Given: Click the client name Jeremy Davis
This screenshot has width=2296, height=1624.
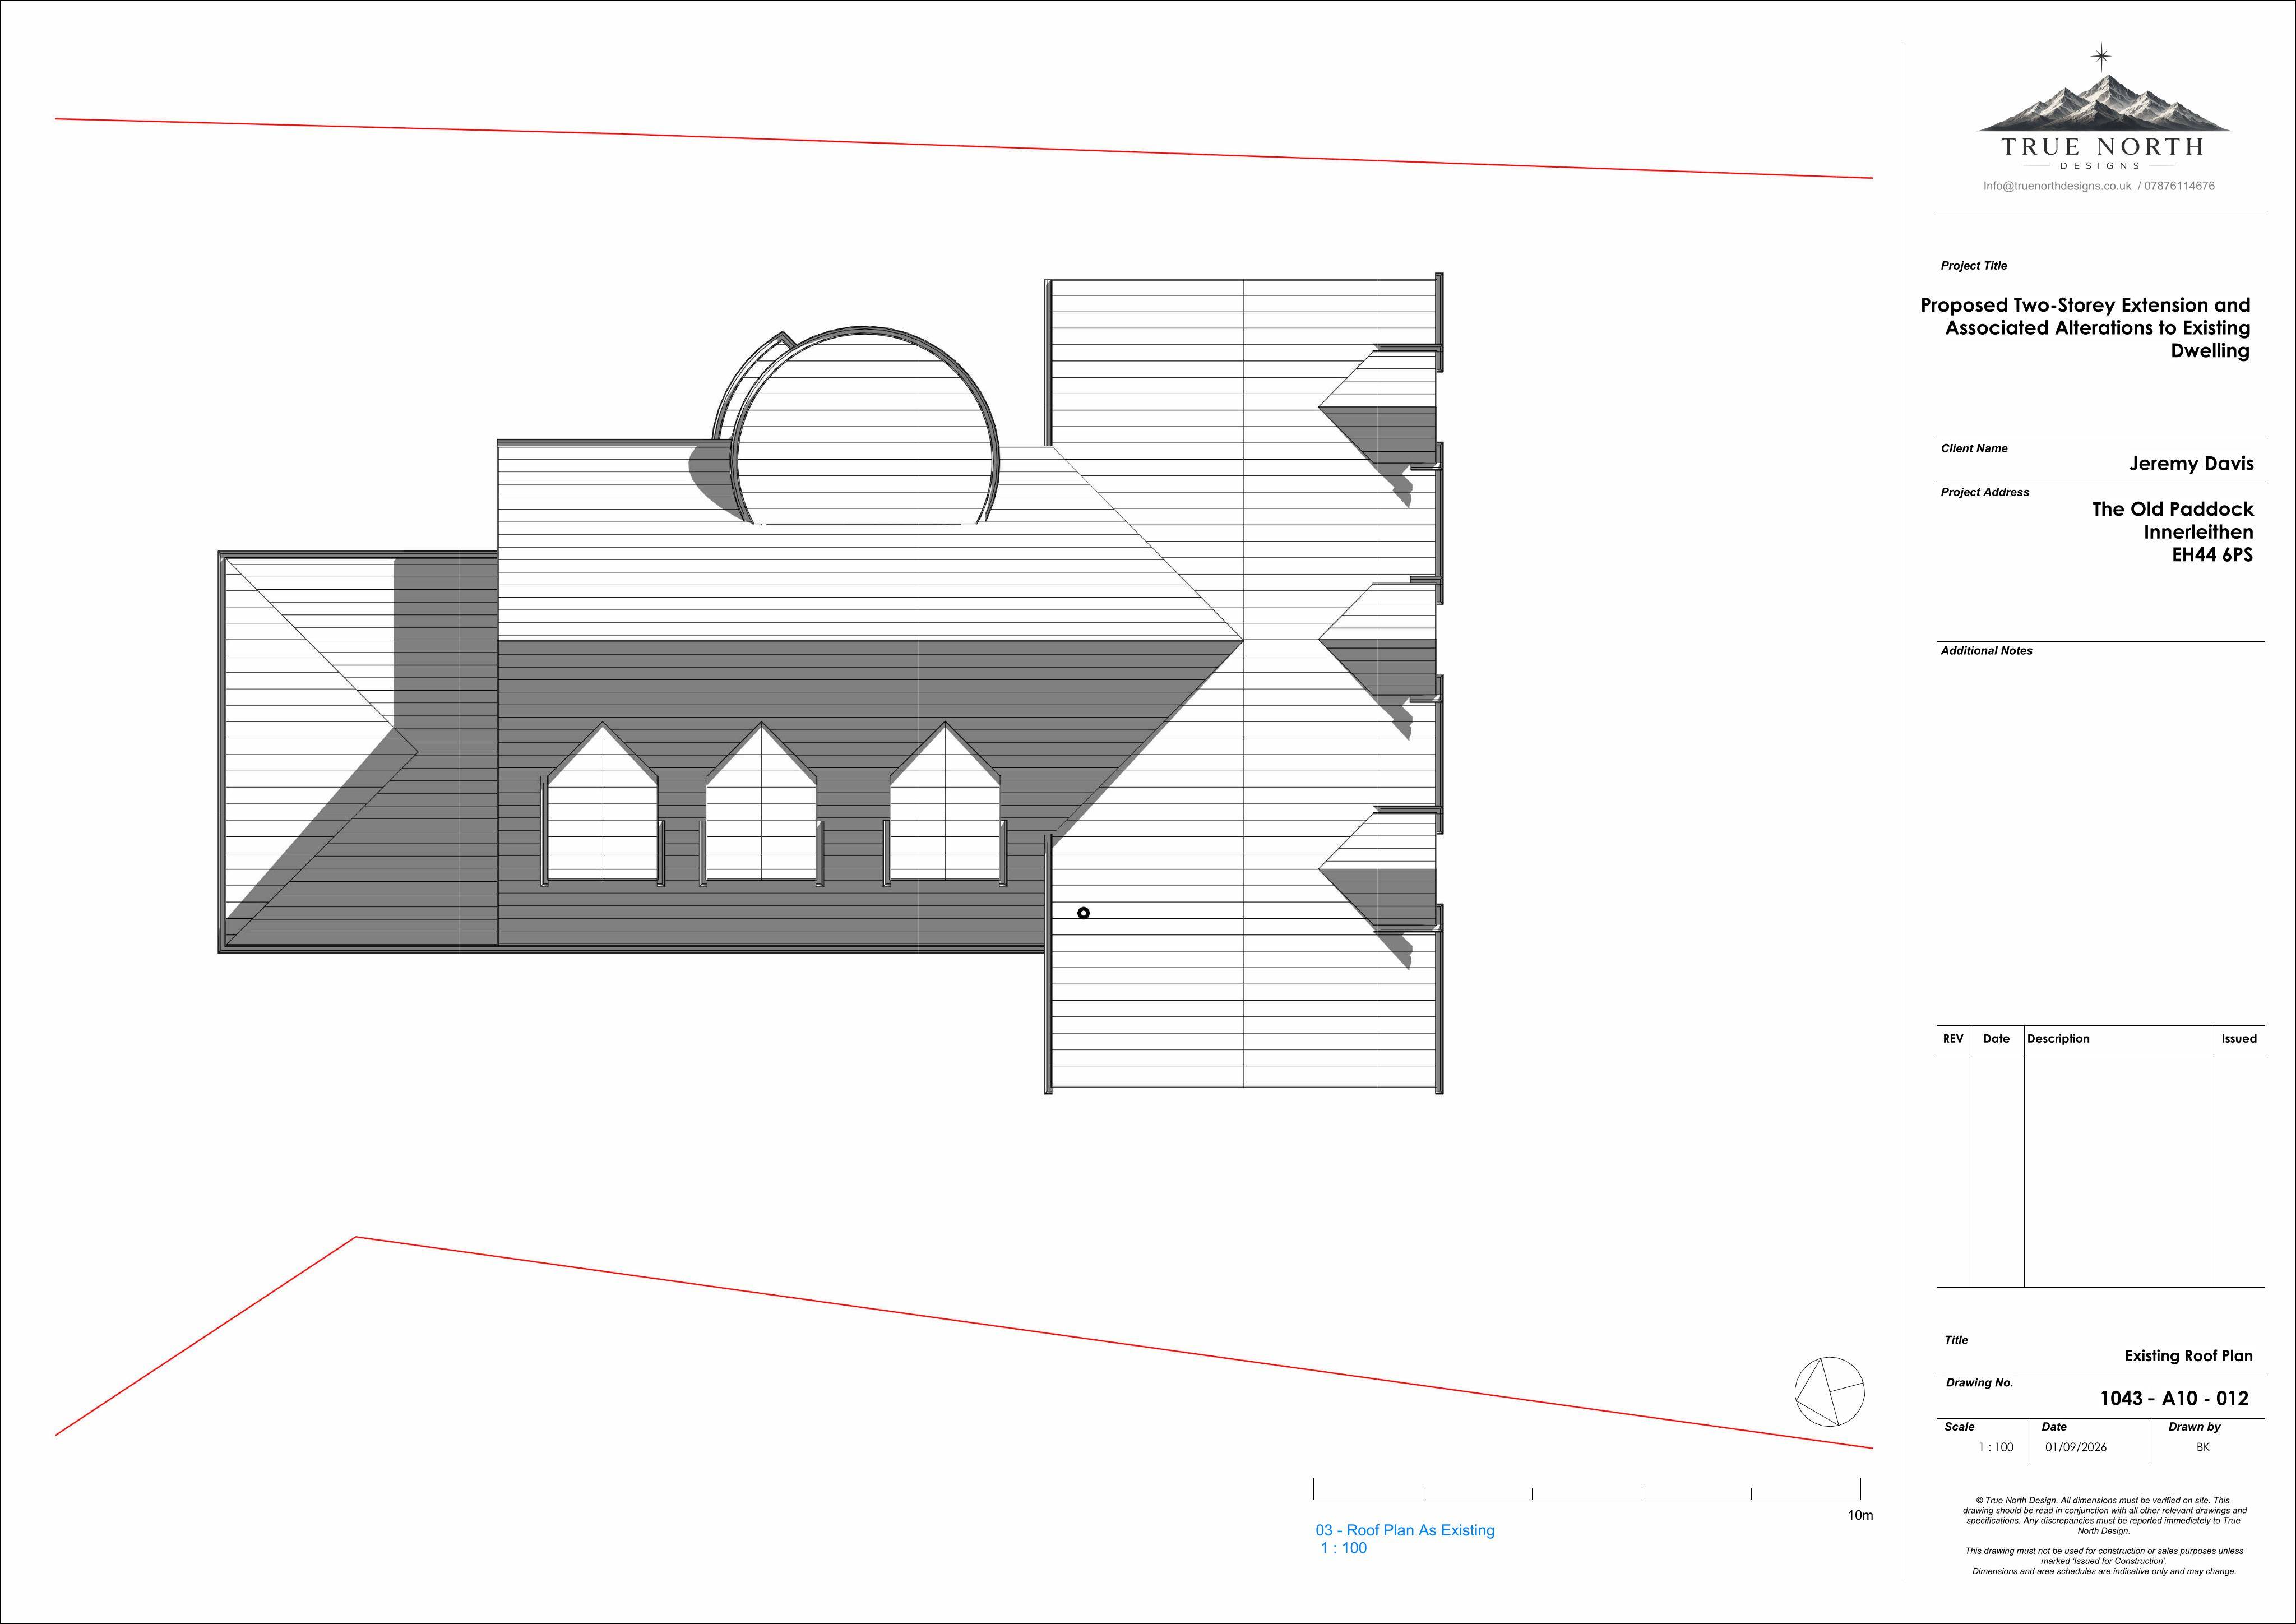Looking at the screenshot, I should [2191, 464].
